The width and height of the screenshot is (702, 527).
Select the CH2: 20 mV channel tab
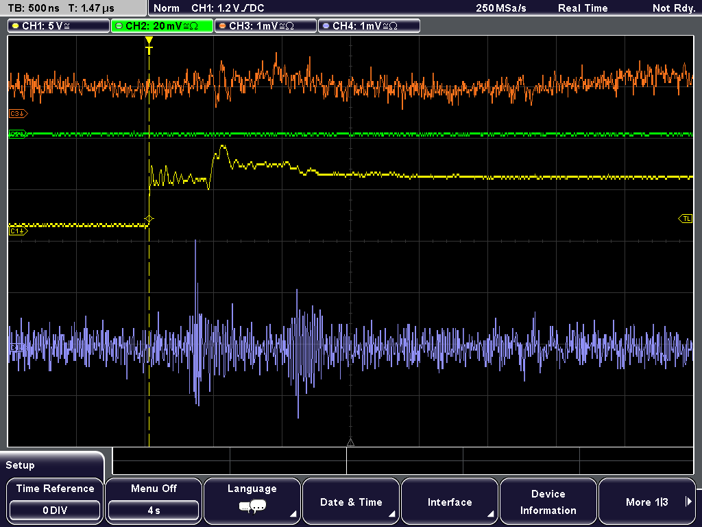[x=162, y=26]
